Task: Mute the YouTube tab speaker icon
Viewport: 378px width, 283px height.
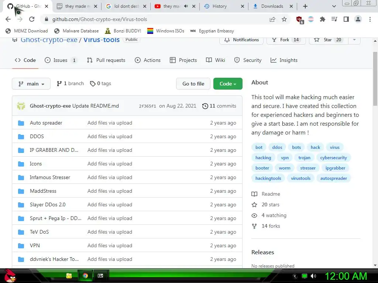Action: coord(186,6)
